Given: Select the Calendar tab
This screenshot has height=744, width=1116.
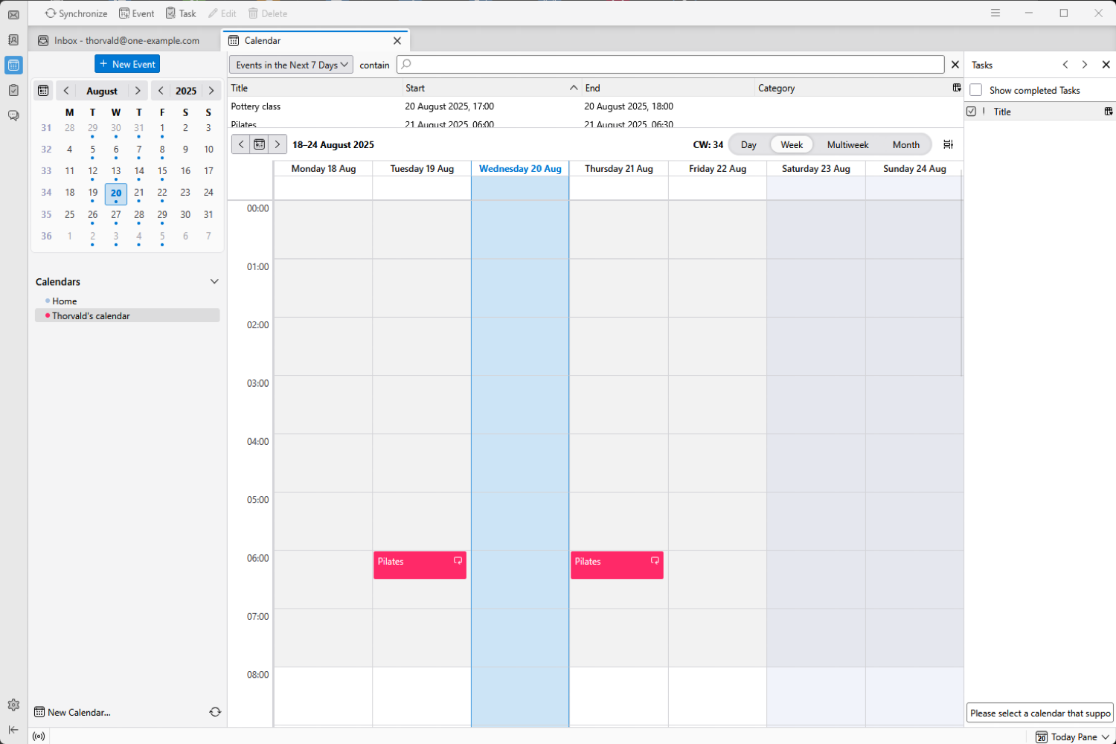Looking at the screenshot, I should tap(260, 40).
